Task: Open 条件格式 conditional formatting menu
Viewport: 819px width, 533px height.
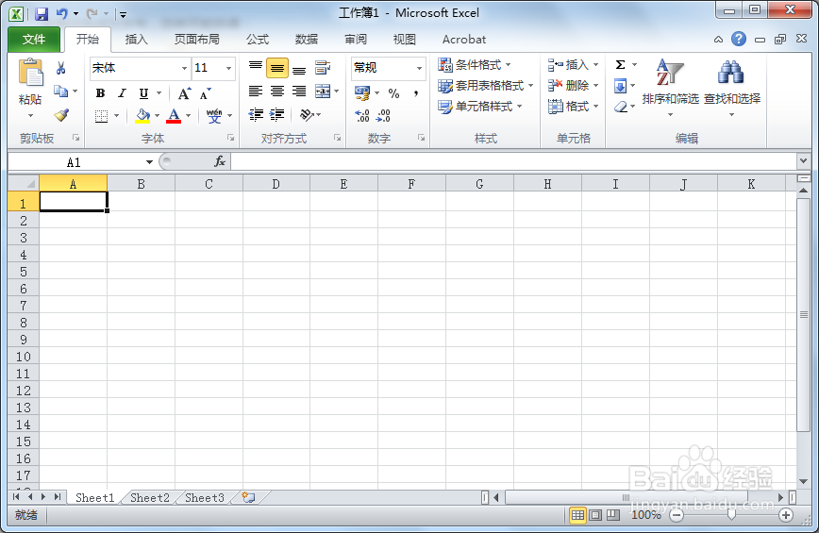Action: 475,65
